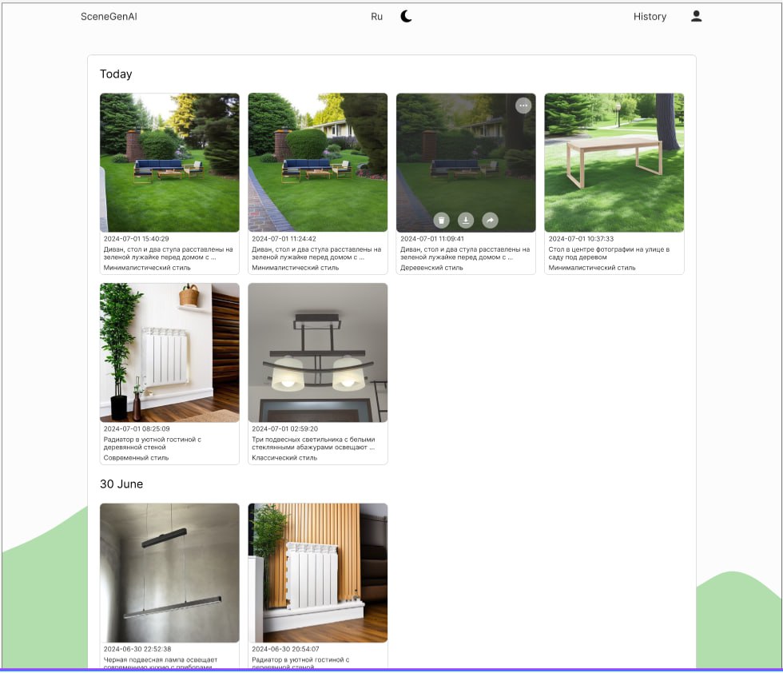Screen dimensions: 783x673
Task: Open the user profile icon
Action: point(696,17)
